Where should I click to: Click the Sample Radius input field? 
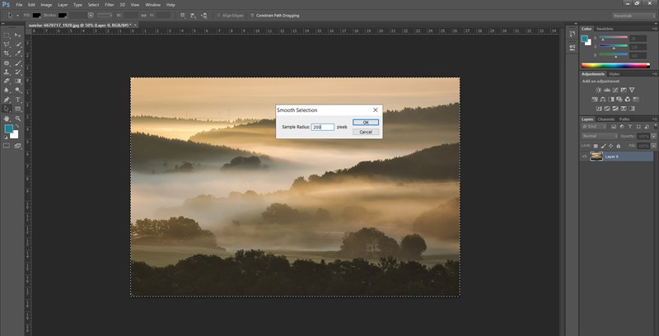tap(322, 127)
